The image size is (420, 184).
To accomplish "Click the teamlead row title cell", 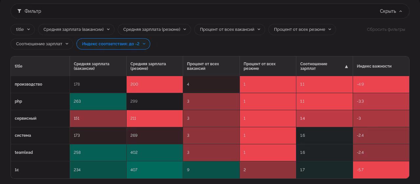I will pyautogui.click(x=24, y=153).
